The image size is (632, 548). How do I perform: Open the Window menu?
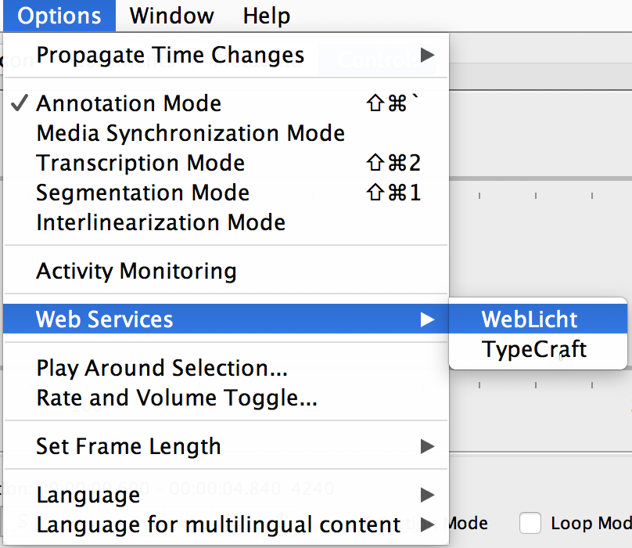pos(171,16)
